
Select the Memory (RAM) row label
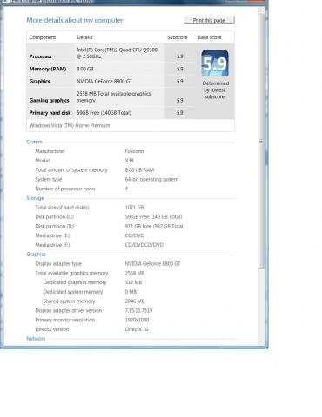pyautogui.click(x=48, y=69)
